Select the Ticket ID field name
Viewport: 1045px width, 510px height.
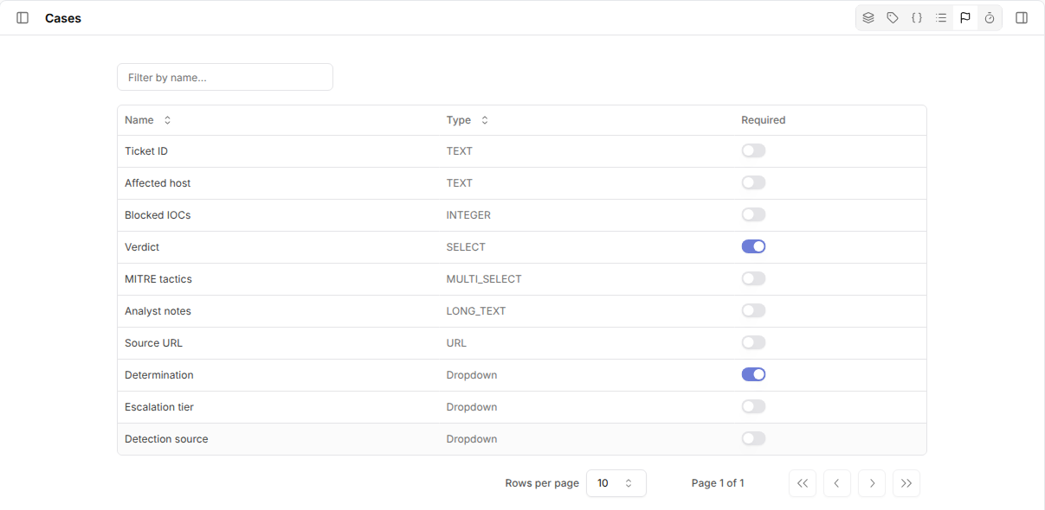pos(146,151)
